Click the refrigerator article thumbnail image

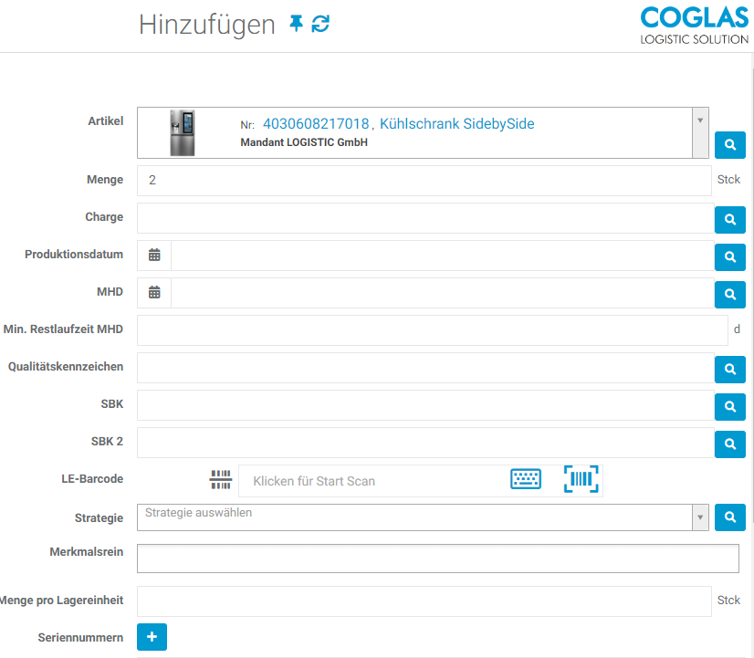[183, 133]
